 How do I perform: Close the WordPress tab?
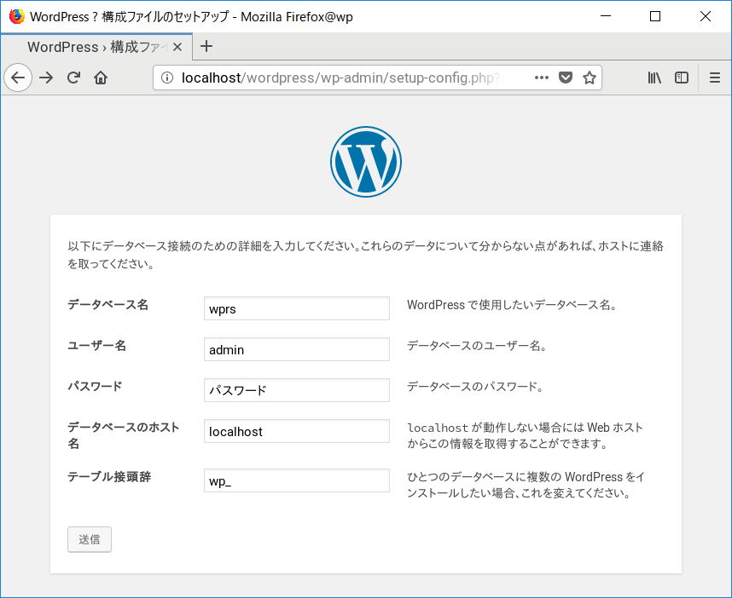177,47
